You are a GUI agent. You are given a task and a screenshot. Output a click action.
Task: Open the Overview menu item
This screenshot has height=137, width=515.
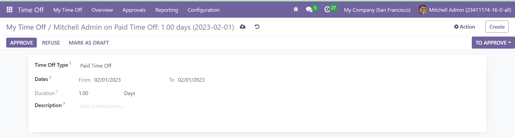coord(102,10)
